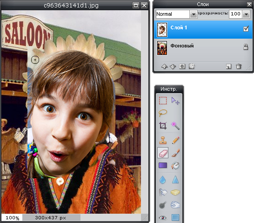Select the Eraser tool

tap(163, 153)
